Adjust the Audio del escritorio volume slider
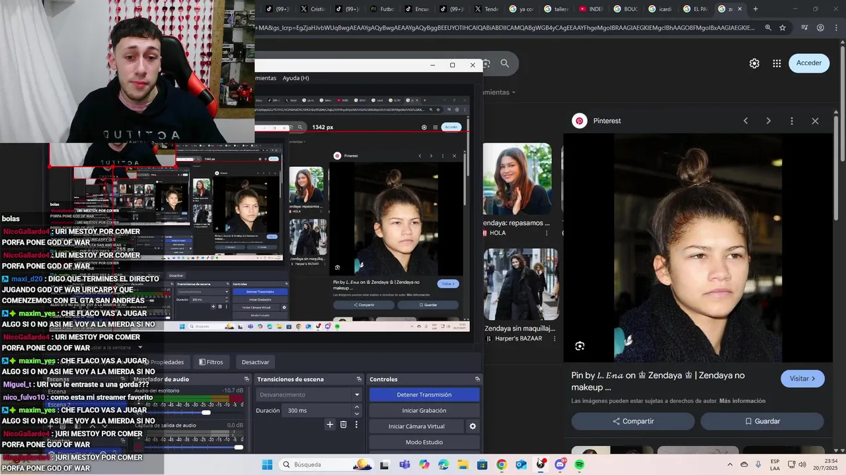Screen dimensions: 846x475 pyautogui.click(x=206, y=412)
